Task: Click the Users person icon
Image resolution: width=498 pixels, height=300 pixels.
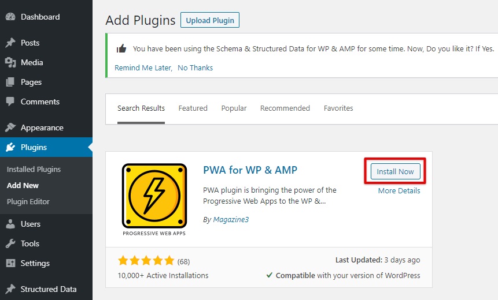Action: pos(10,224)
